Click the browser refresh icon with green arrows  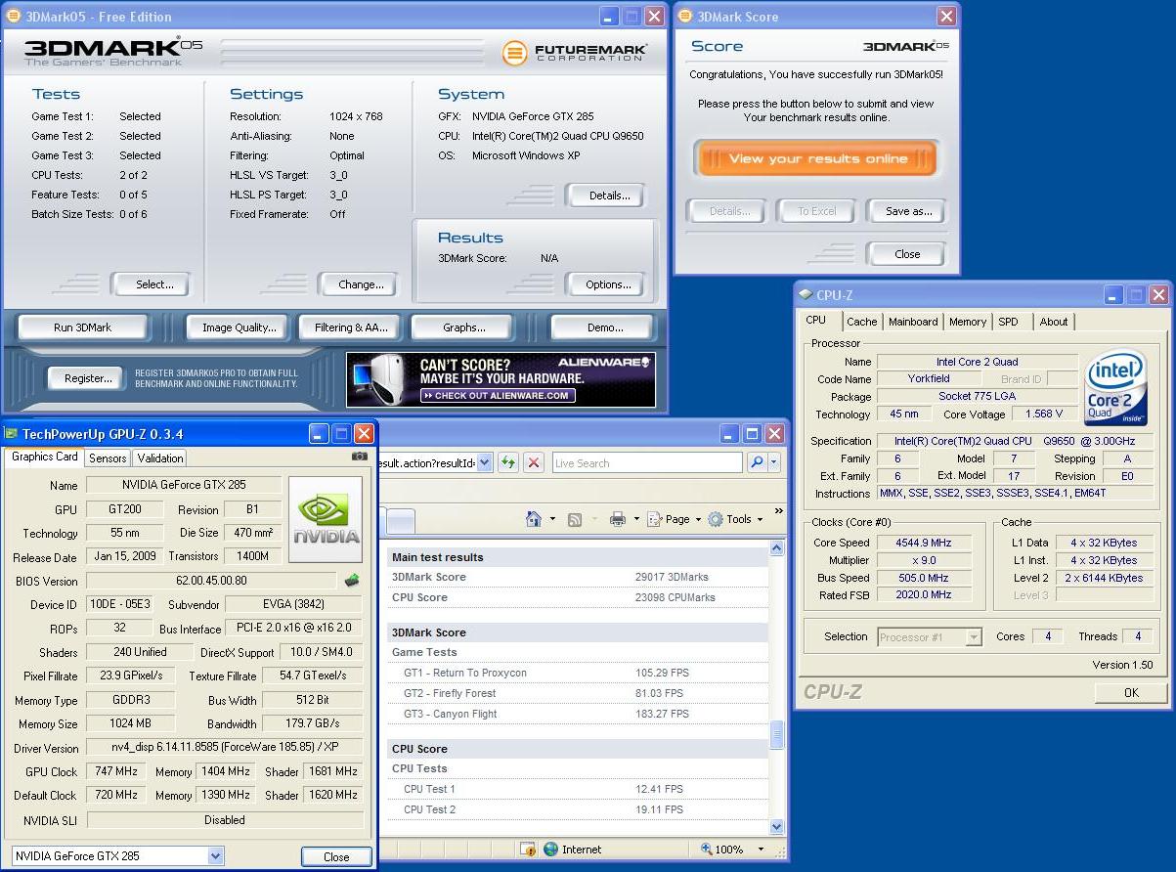pyautogui.click(x=508, y=463)
